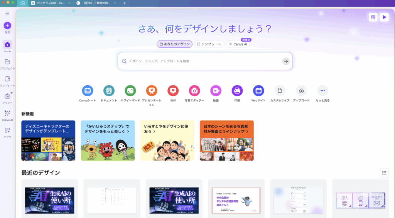Create a 動画 design
The width and height of the screenshot is (395, 218).
[216, 91]
